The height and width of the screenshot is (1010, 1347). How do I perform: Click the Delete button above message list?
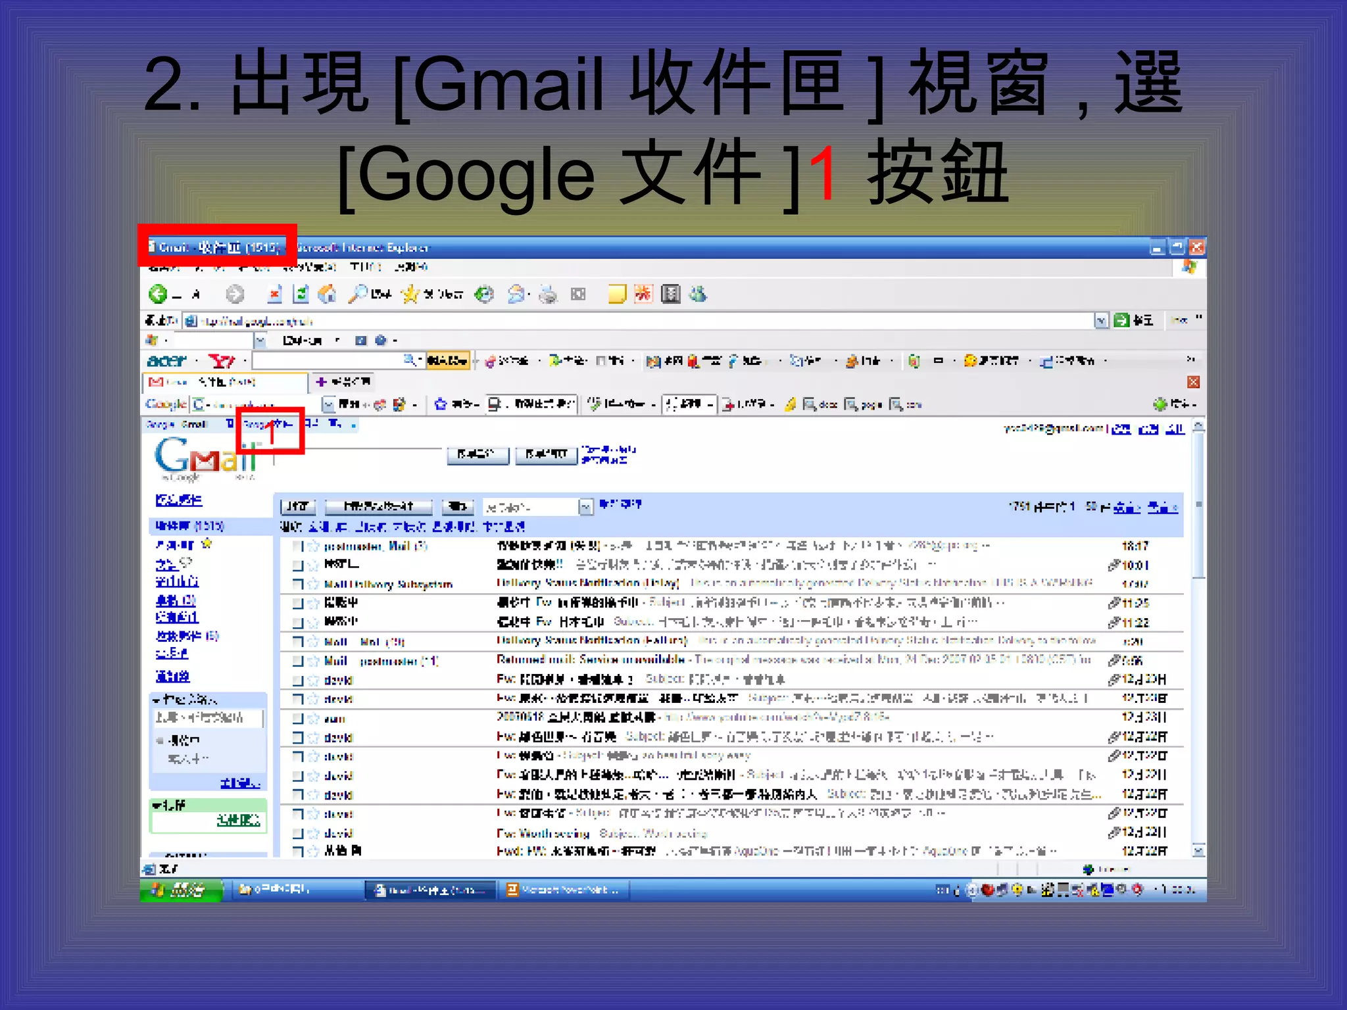[458, 506]
